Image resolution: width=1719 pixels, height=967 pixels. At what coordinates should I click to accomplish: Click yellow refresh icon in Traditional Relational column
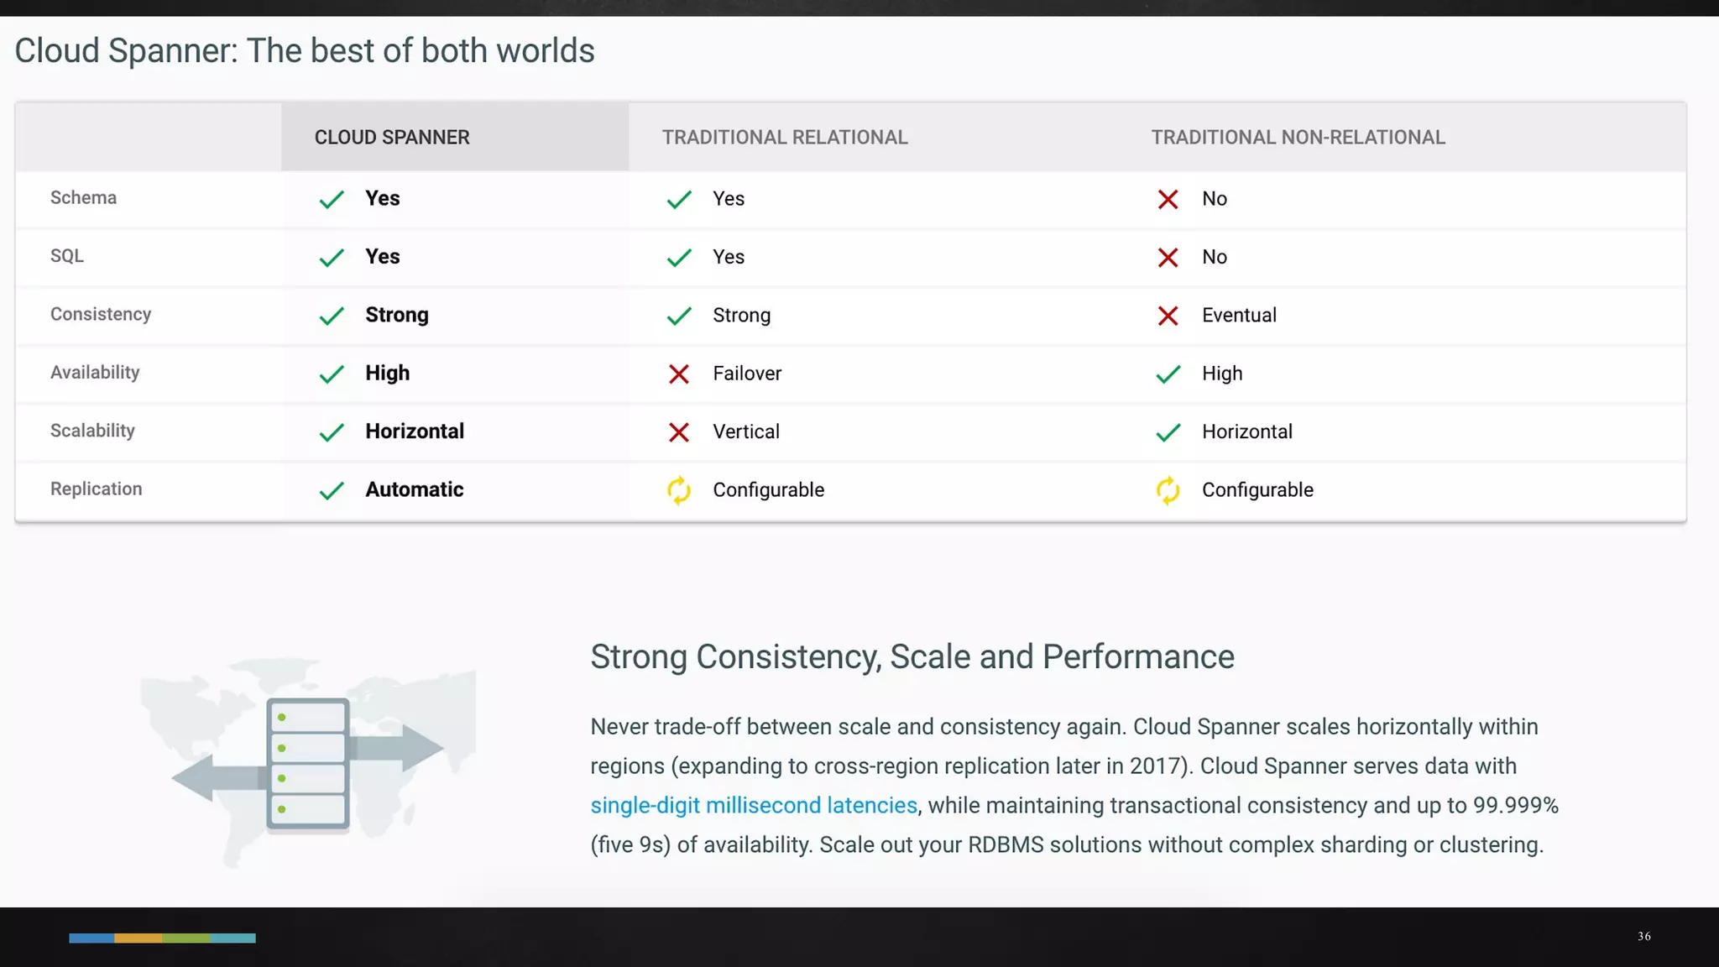coord(678,490)
